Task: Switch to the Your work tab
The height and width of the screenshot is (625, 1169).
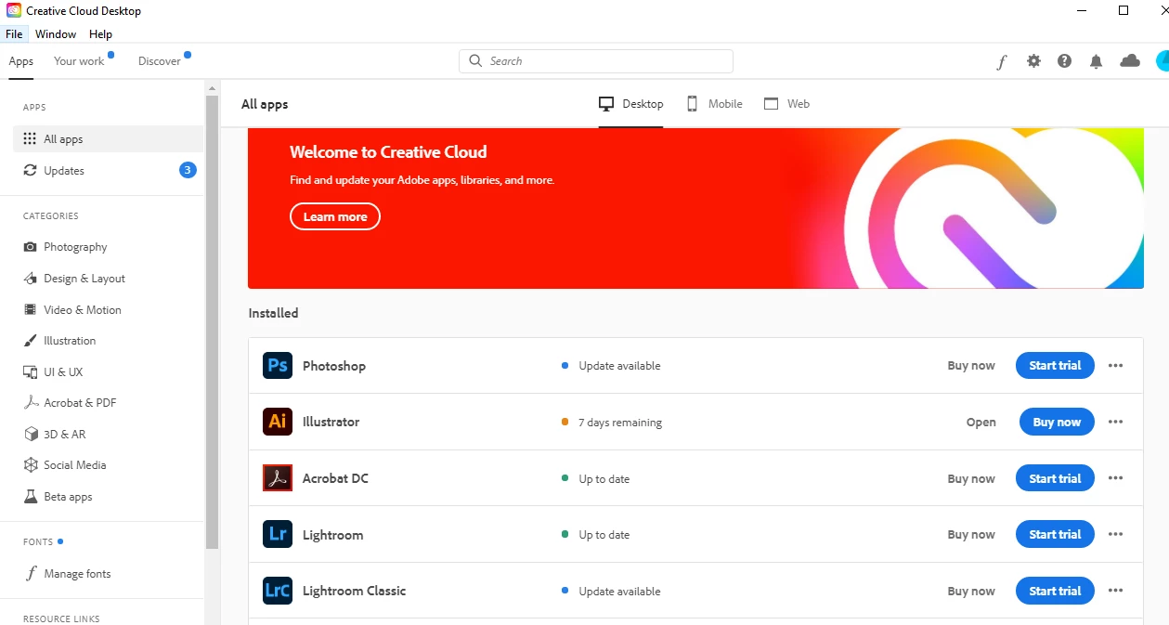Action: pos(80,61)
